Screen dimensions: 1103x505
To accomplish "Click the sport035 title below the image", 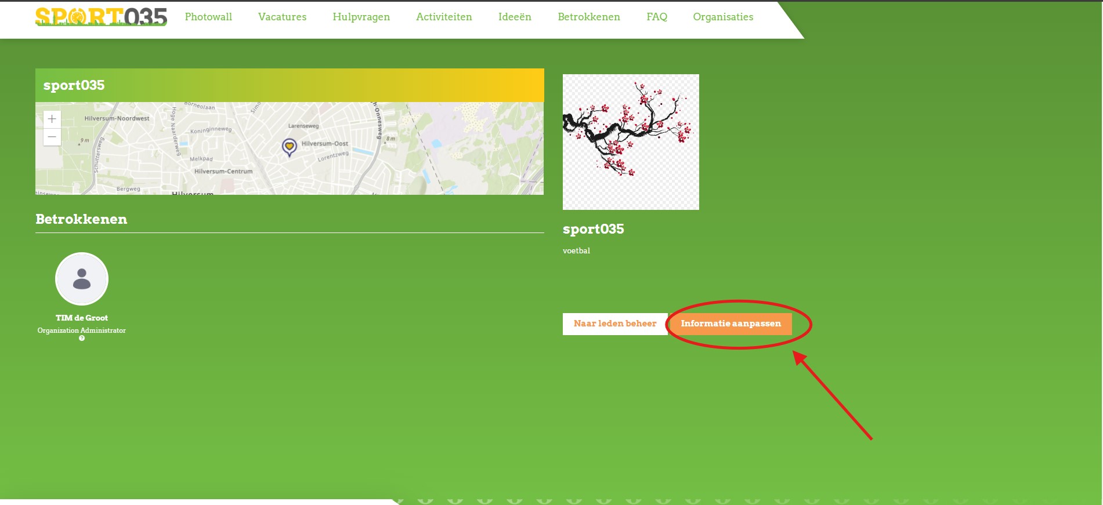I will pyautogui.click(x=593, y=229).
